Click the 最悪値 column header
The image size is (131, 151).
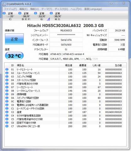80,65
